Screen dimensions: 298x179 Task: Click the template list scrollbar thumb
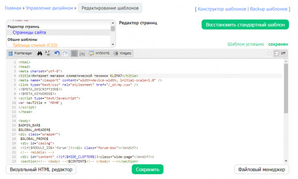(x=113, y=29)
